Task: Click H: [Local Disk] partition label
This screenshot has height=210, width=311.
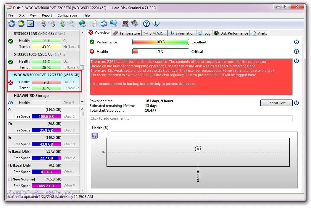Action: tap(20, 165)
